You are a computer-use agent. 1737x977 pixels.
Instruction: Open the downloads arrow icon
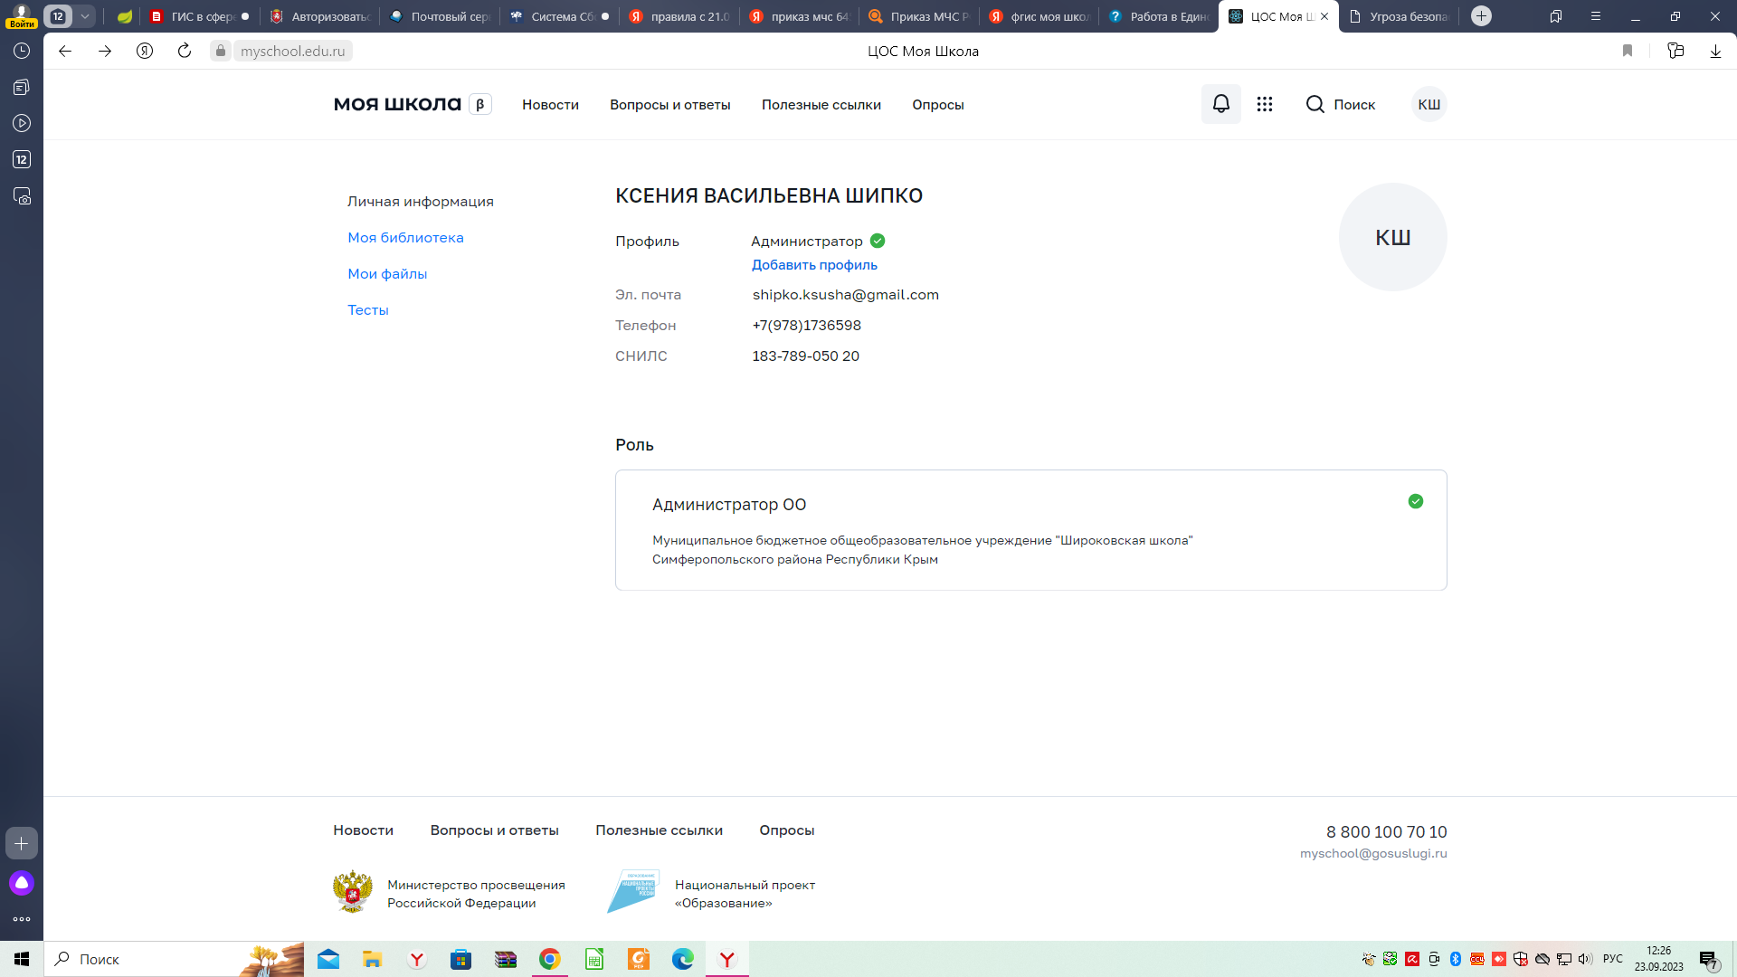coord(1715,51)
